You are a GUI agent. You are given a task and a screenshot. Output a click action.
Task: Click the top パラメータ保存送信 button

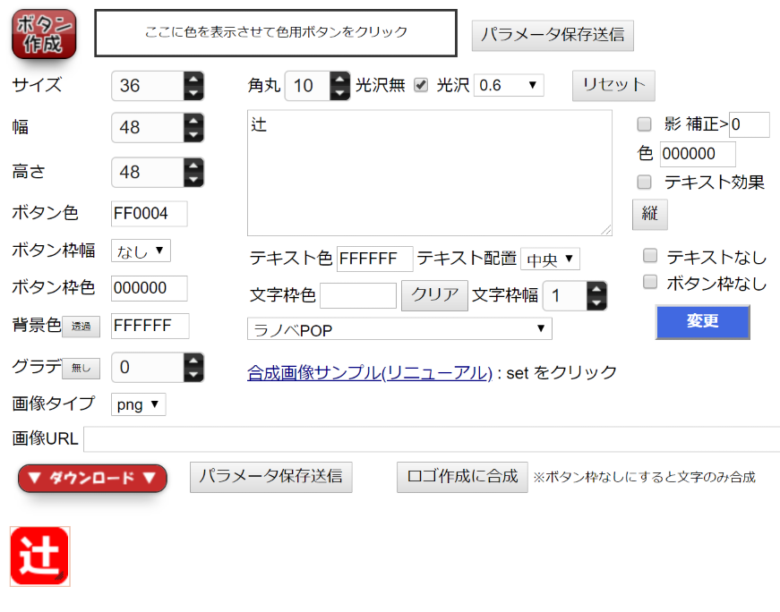pos(553,35)
